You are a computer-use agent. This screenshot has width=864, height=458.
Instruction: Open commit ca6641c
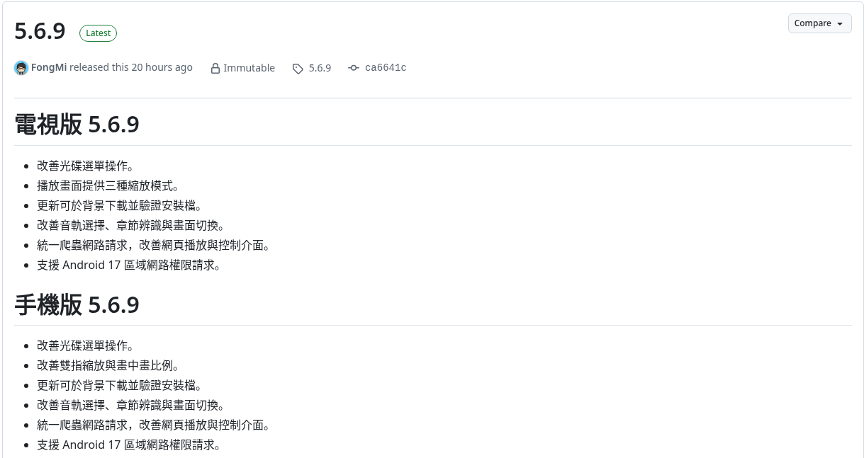tap(386, 68)
